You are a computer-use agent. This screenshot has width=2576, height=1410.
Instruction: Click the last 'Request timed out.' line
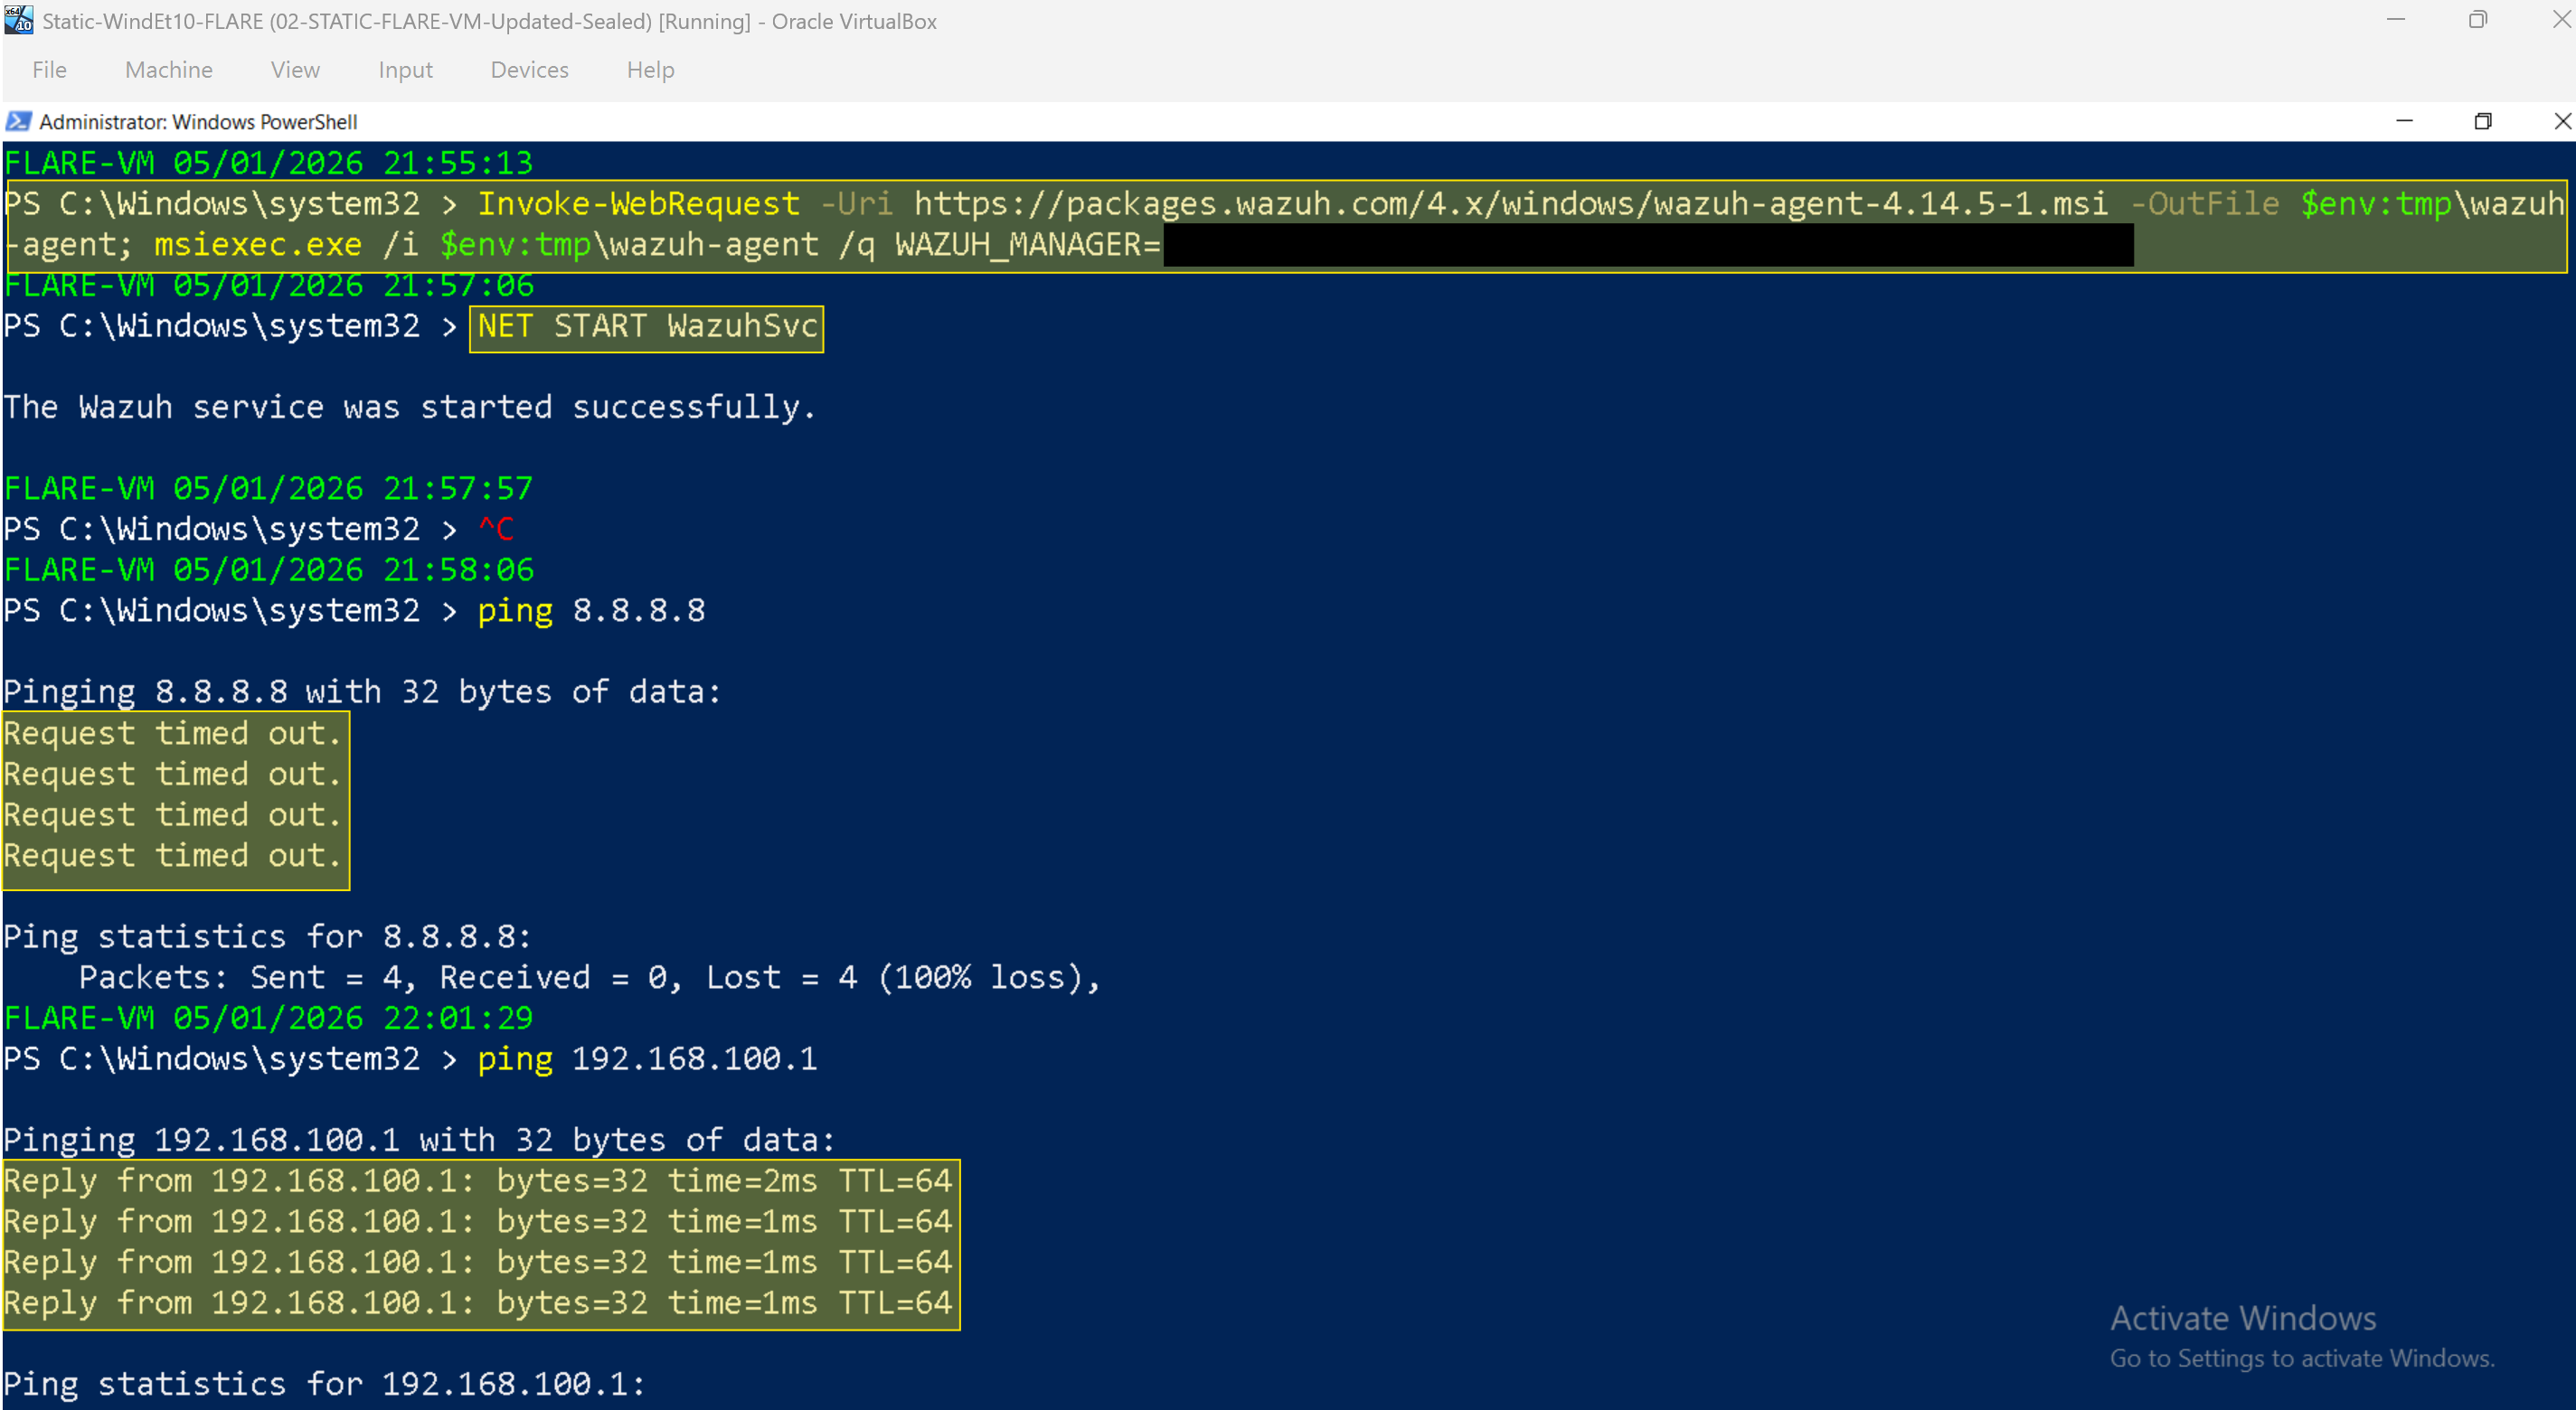coord(173,855)
